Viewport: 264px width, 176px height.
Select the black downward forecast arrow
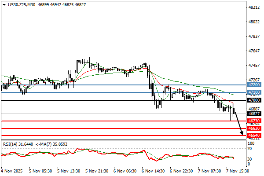238,123
